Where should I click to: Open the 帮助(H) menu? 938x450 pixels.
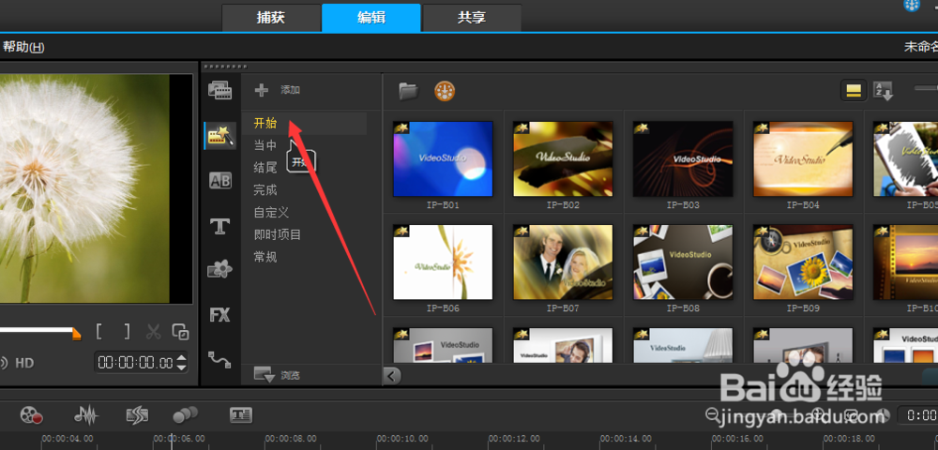coord(23,47)
